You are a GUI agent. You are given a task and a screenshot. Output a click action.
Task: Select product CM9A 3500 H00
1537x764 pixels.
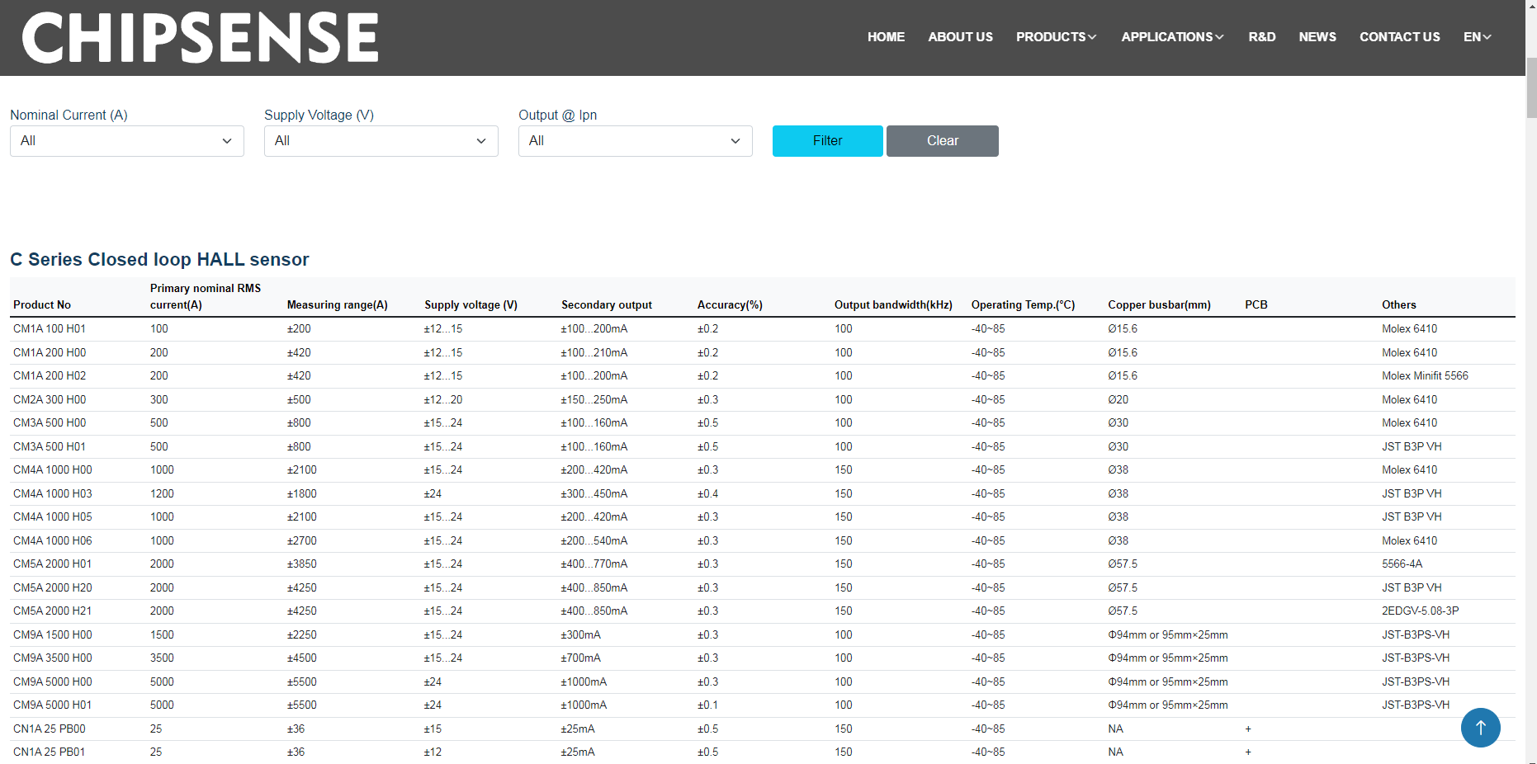click(53, 658)
